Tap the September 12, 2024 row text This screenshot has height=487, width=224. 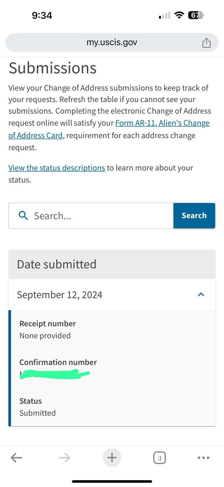pos(60,295)
